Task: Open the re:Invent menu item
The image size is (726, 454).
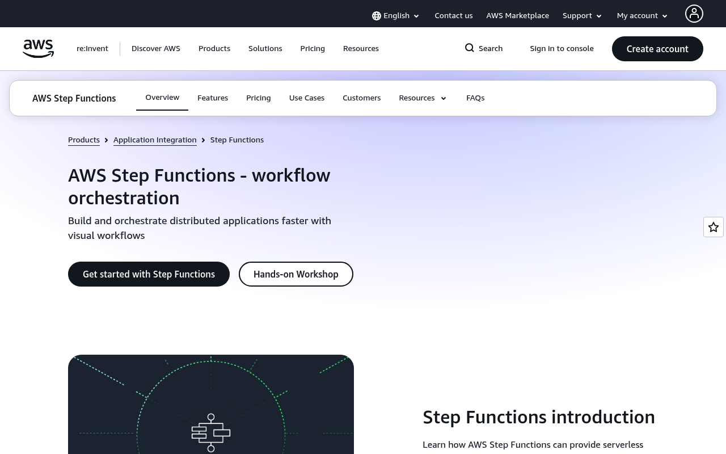Action: coord(92,49)
